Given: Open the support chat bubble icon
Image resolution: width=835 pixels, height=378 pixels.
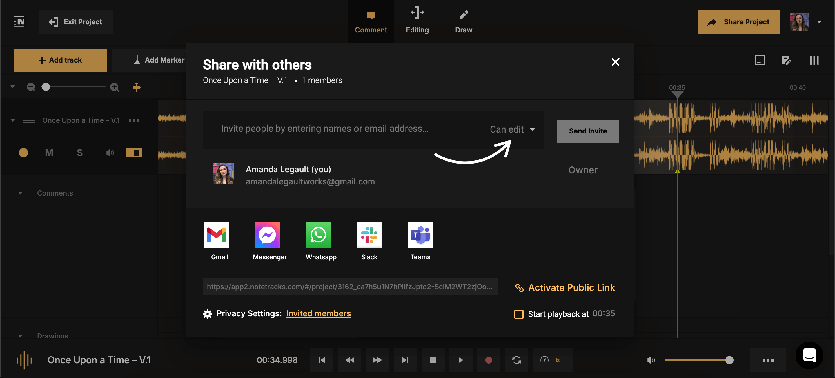Looking at the screenshot, I should (x=809, y=355).
